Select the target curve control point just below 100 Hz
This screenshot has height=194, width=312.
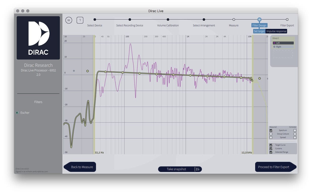[x=123, y=73]
